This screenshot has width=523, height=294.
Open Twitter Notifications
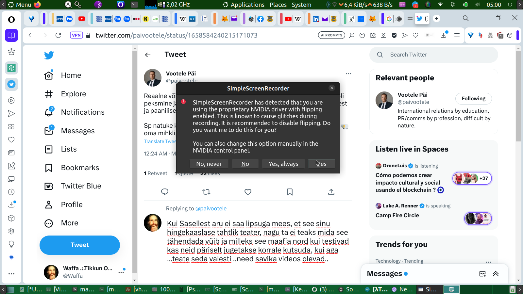(x=75, y=112)
